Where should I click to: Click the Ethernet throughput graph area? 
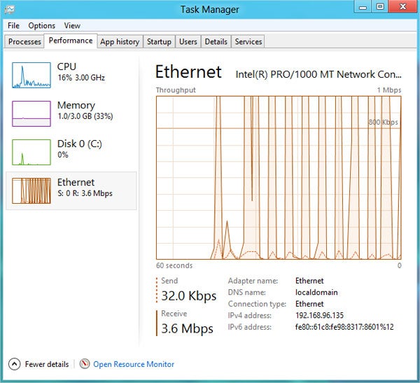click(279, 178)
